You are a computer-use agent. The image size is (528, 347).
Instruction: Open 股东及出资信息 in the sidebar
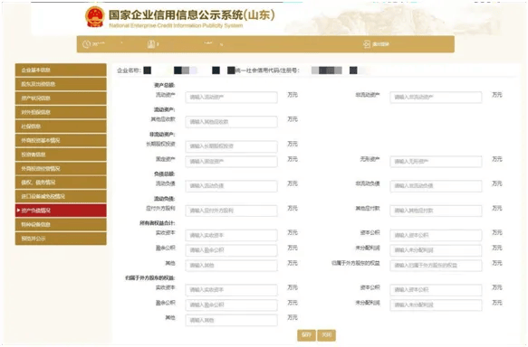[x=61, y=84]
